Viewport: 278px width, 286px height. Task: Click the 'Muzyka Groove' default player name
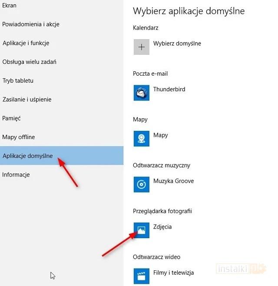pos(174,181)
